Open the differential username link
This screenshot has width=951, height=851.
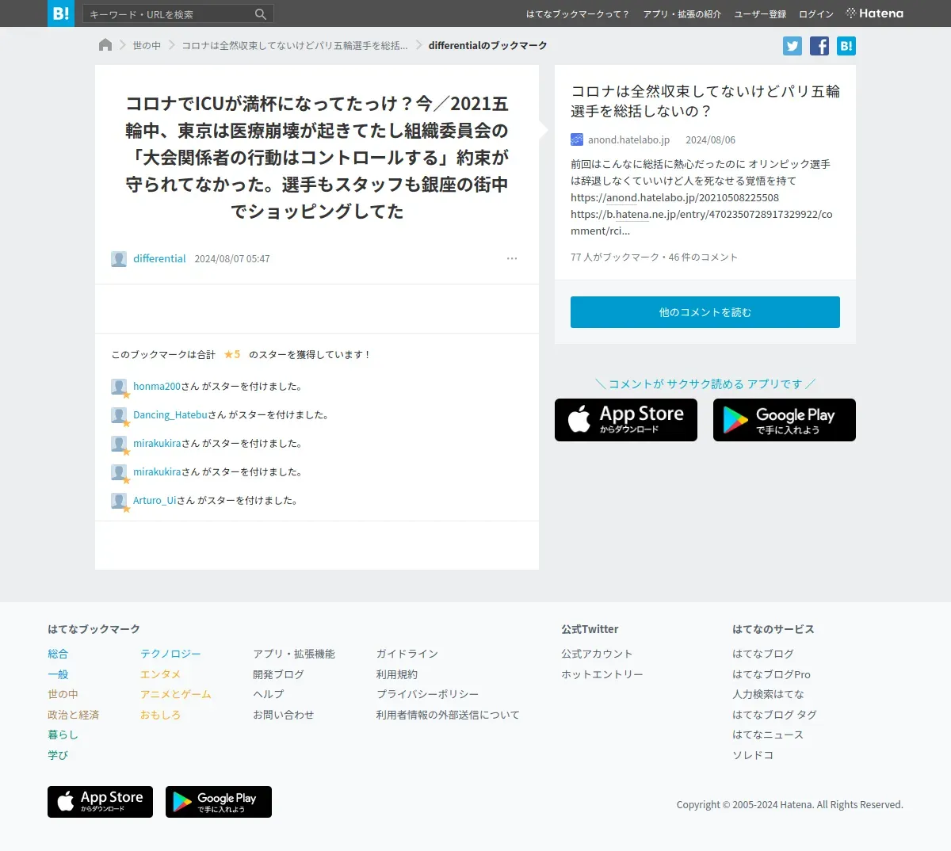pos(159,259)
